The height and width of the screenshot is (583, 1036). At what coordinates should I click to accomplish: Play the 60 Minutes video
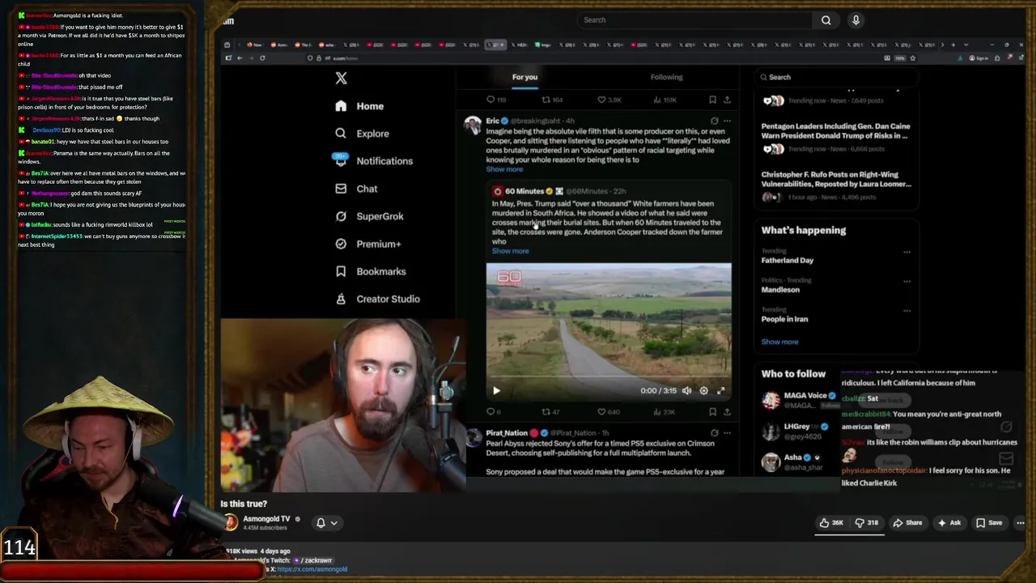(496, 390)
